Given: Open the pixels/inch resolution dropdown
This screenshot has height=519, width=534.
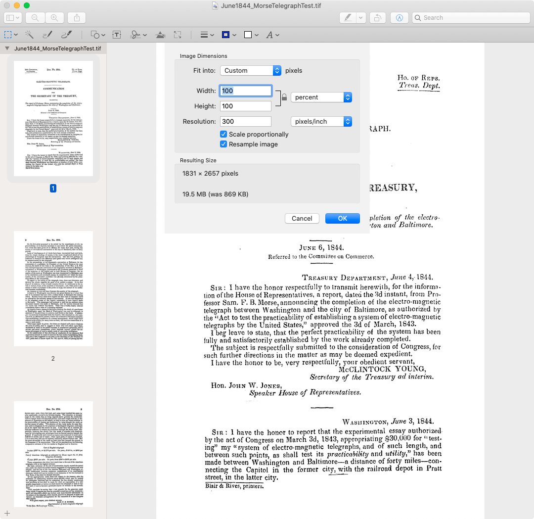Looking at the screenshot, I should pos(321,121).
